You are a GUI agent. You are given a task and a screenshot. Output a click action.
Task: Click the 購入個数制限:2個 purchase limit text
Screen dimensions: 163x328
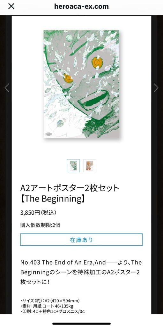pyautogui.click(x=40, y=225)
